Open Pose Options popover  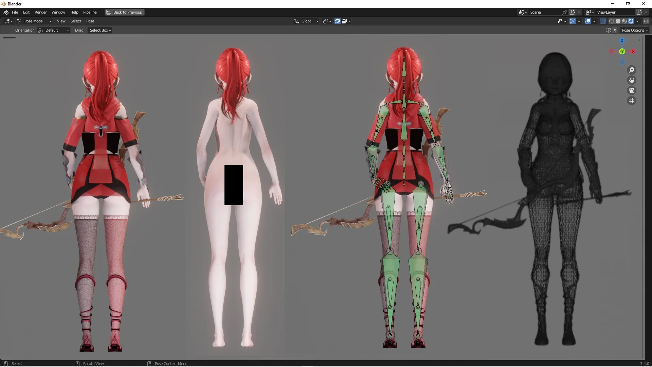[635, 30]
